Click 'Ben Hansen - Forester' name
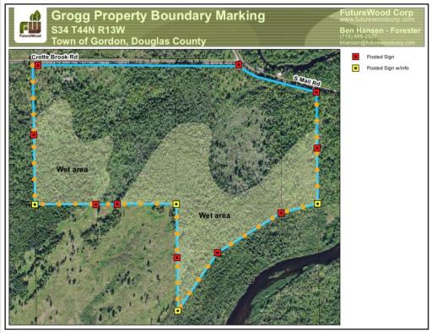432x333 pixels. [381, 30]
